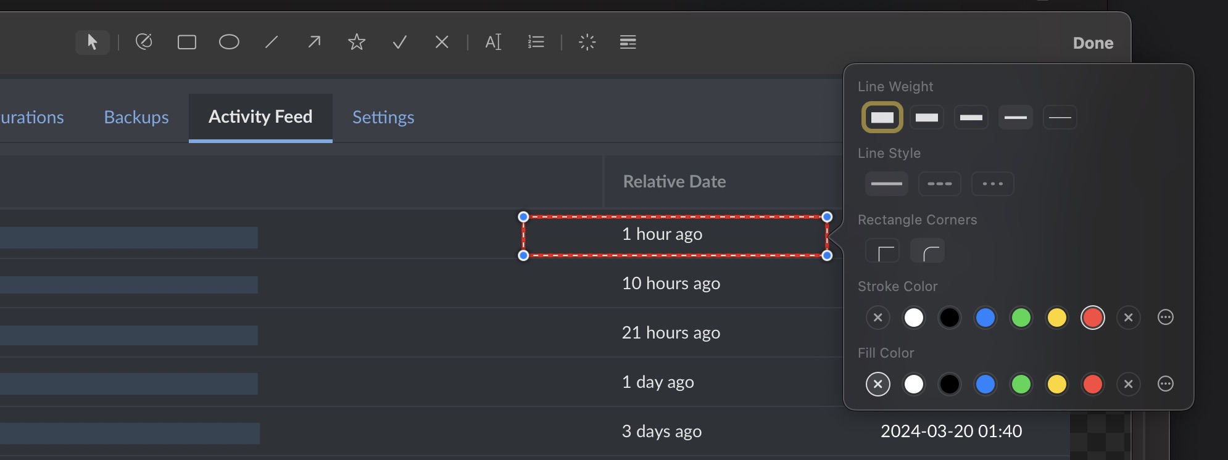1228x460 pixels.
Task: Click the custom stroke color slot
Action: click(1129, 318)
